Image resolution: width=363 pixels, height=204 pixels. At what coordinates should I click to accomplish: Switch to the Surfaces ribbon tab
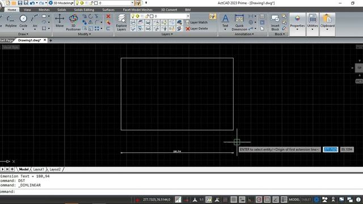[x=108, y=10]
